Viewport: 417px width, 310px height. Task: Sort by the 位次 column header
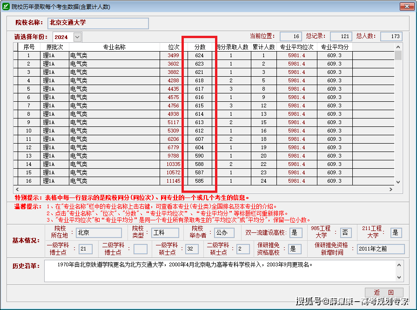174,47
